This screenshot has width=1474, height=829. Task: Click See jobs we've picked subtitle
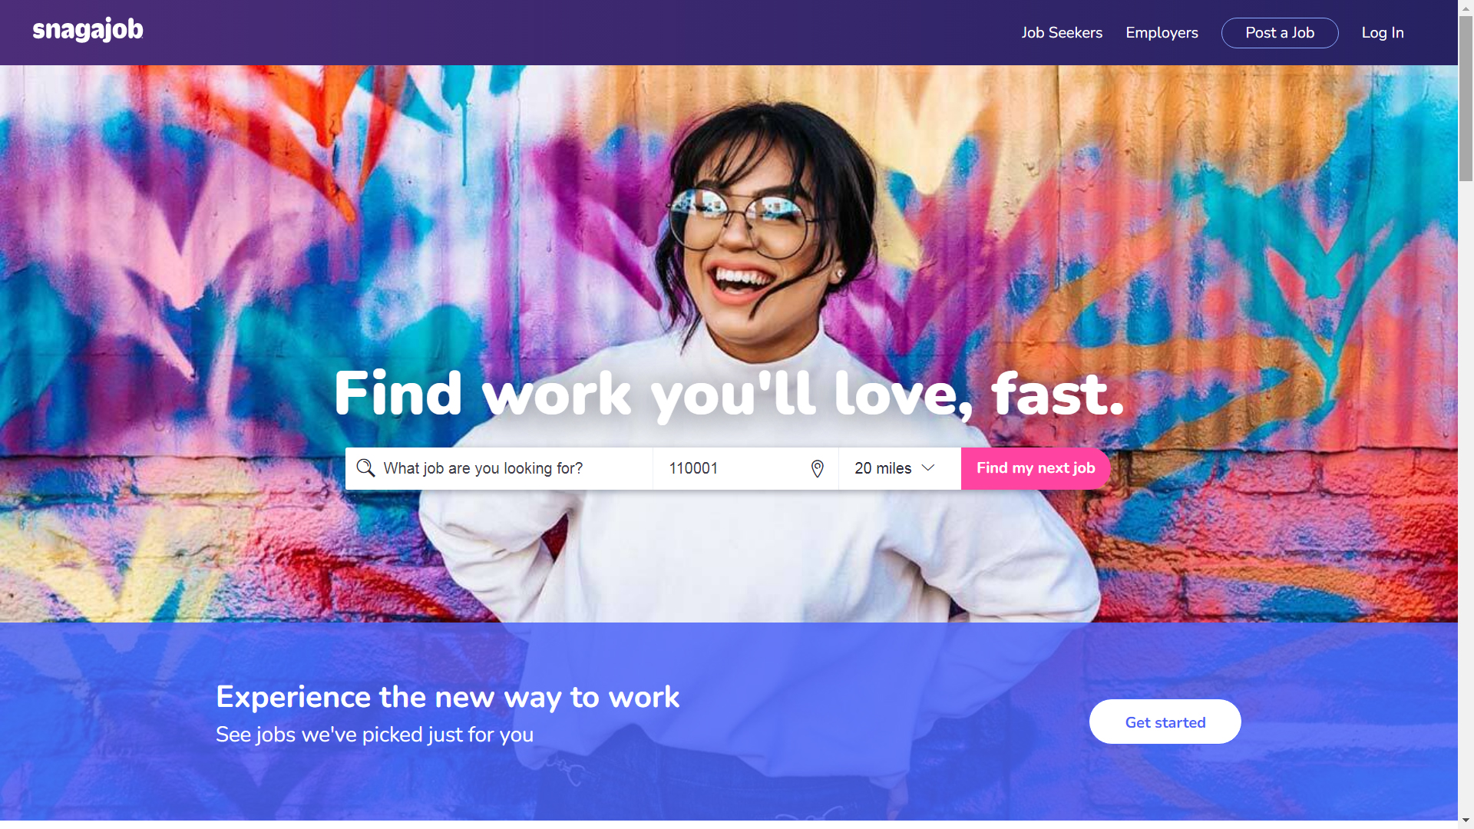click(x=375, y=735)
